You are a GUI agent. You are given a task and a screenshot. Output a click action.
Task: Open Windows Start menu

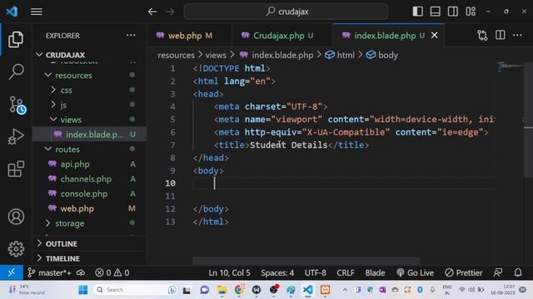82,290
